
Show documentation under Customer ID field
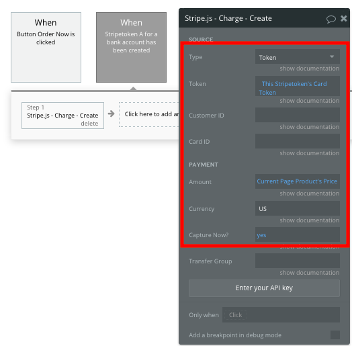coord(310,127)
